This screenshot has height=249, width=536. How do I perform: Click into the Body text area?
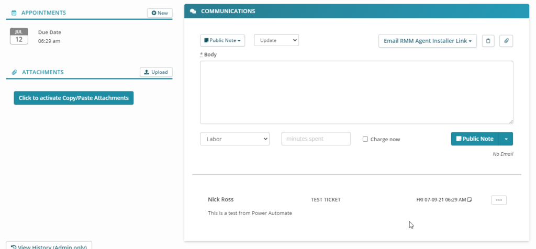pyautogui.click(x=356, y=92)
